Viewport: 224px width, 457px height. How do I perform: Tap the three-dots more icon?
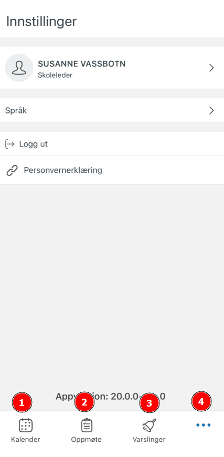203,425
